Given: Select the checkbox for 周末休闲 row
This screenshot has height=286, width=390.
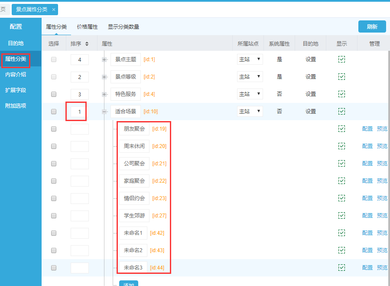Looking at the screenshot, I should [x=54, y=146].
